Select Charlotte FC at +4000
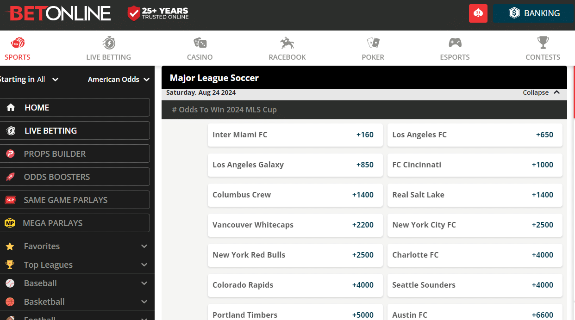 coord(475,255)
